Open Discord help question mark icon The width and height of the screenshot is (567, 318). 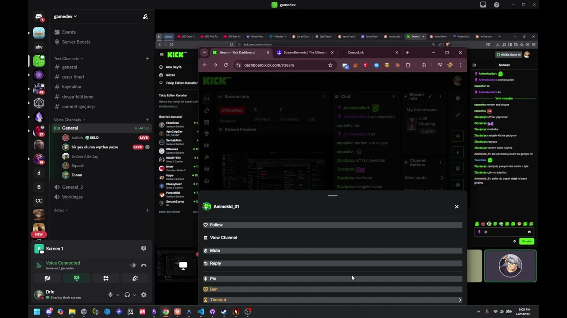(x=497, y=5)
